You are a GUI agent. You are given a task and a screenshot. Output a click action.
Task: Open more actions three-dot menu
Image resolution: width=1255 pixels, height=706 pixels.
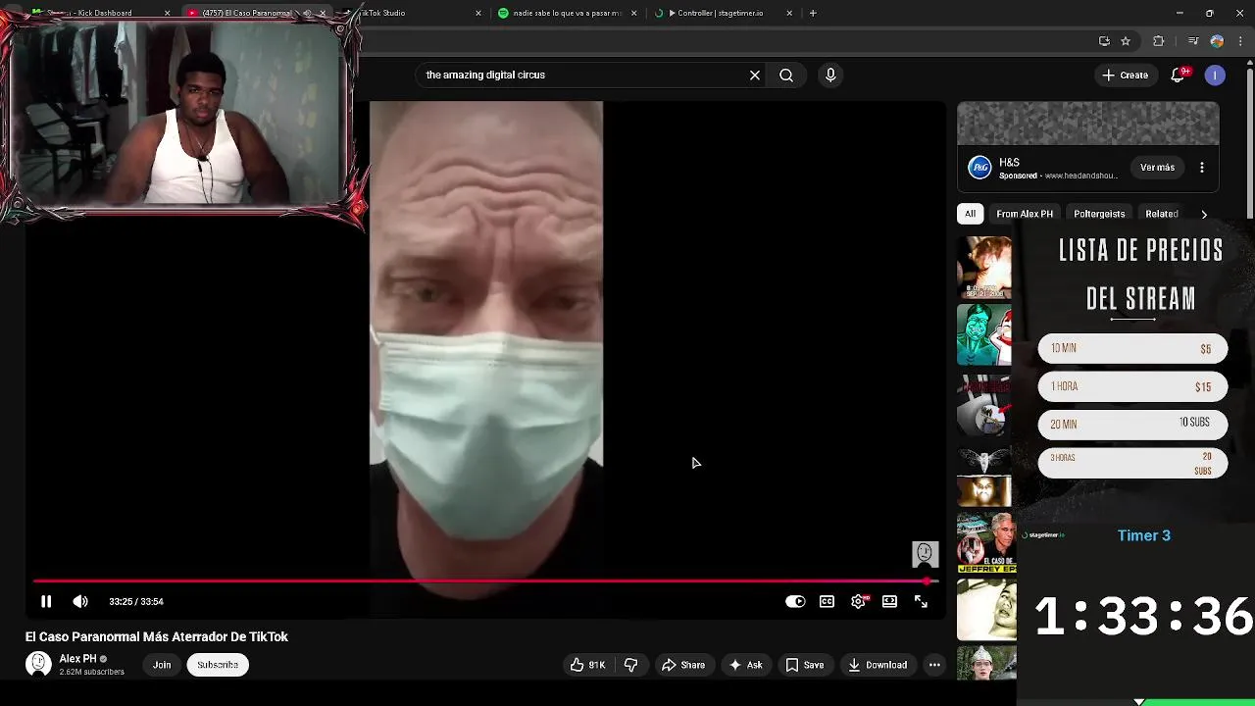click(x=934, y=665)
